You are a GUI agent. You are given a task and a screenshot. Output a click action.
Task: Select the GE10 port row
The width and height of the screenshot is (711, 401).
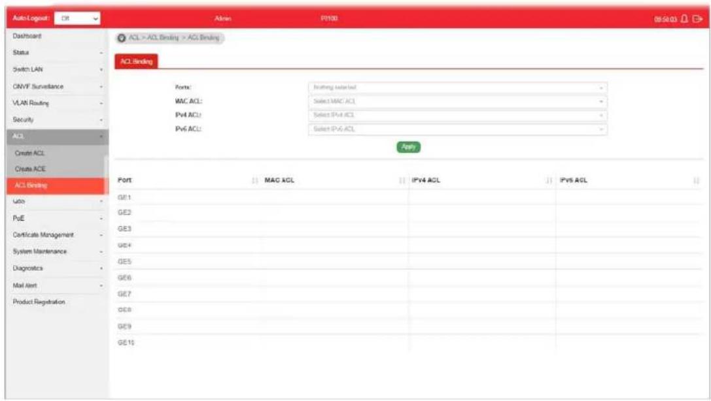[408, 343]
